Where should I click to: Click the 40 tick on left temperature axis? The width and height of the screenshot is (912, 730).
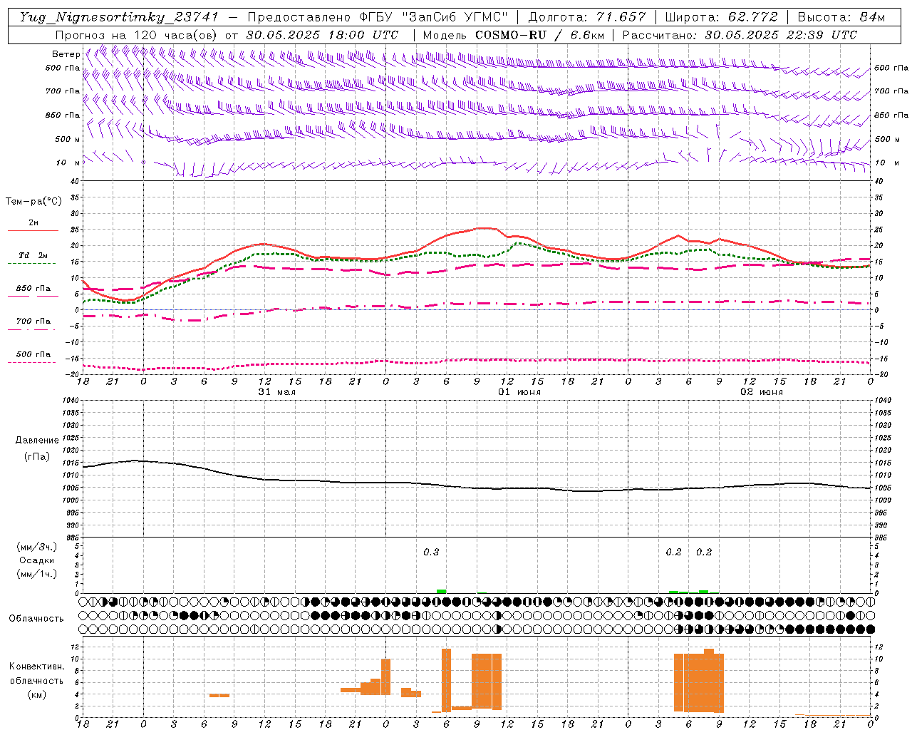[76, 181]
